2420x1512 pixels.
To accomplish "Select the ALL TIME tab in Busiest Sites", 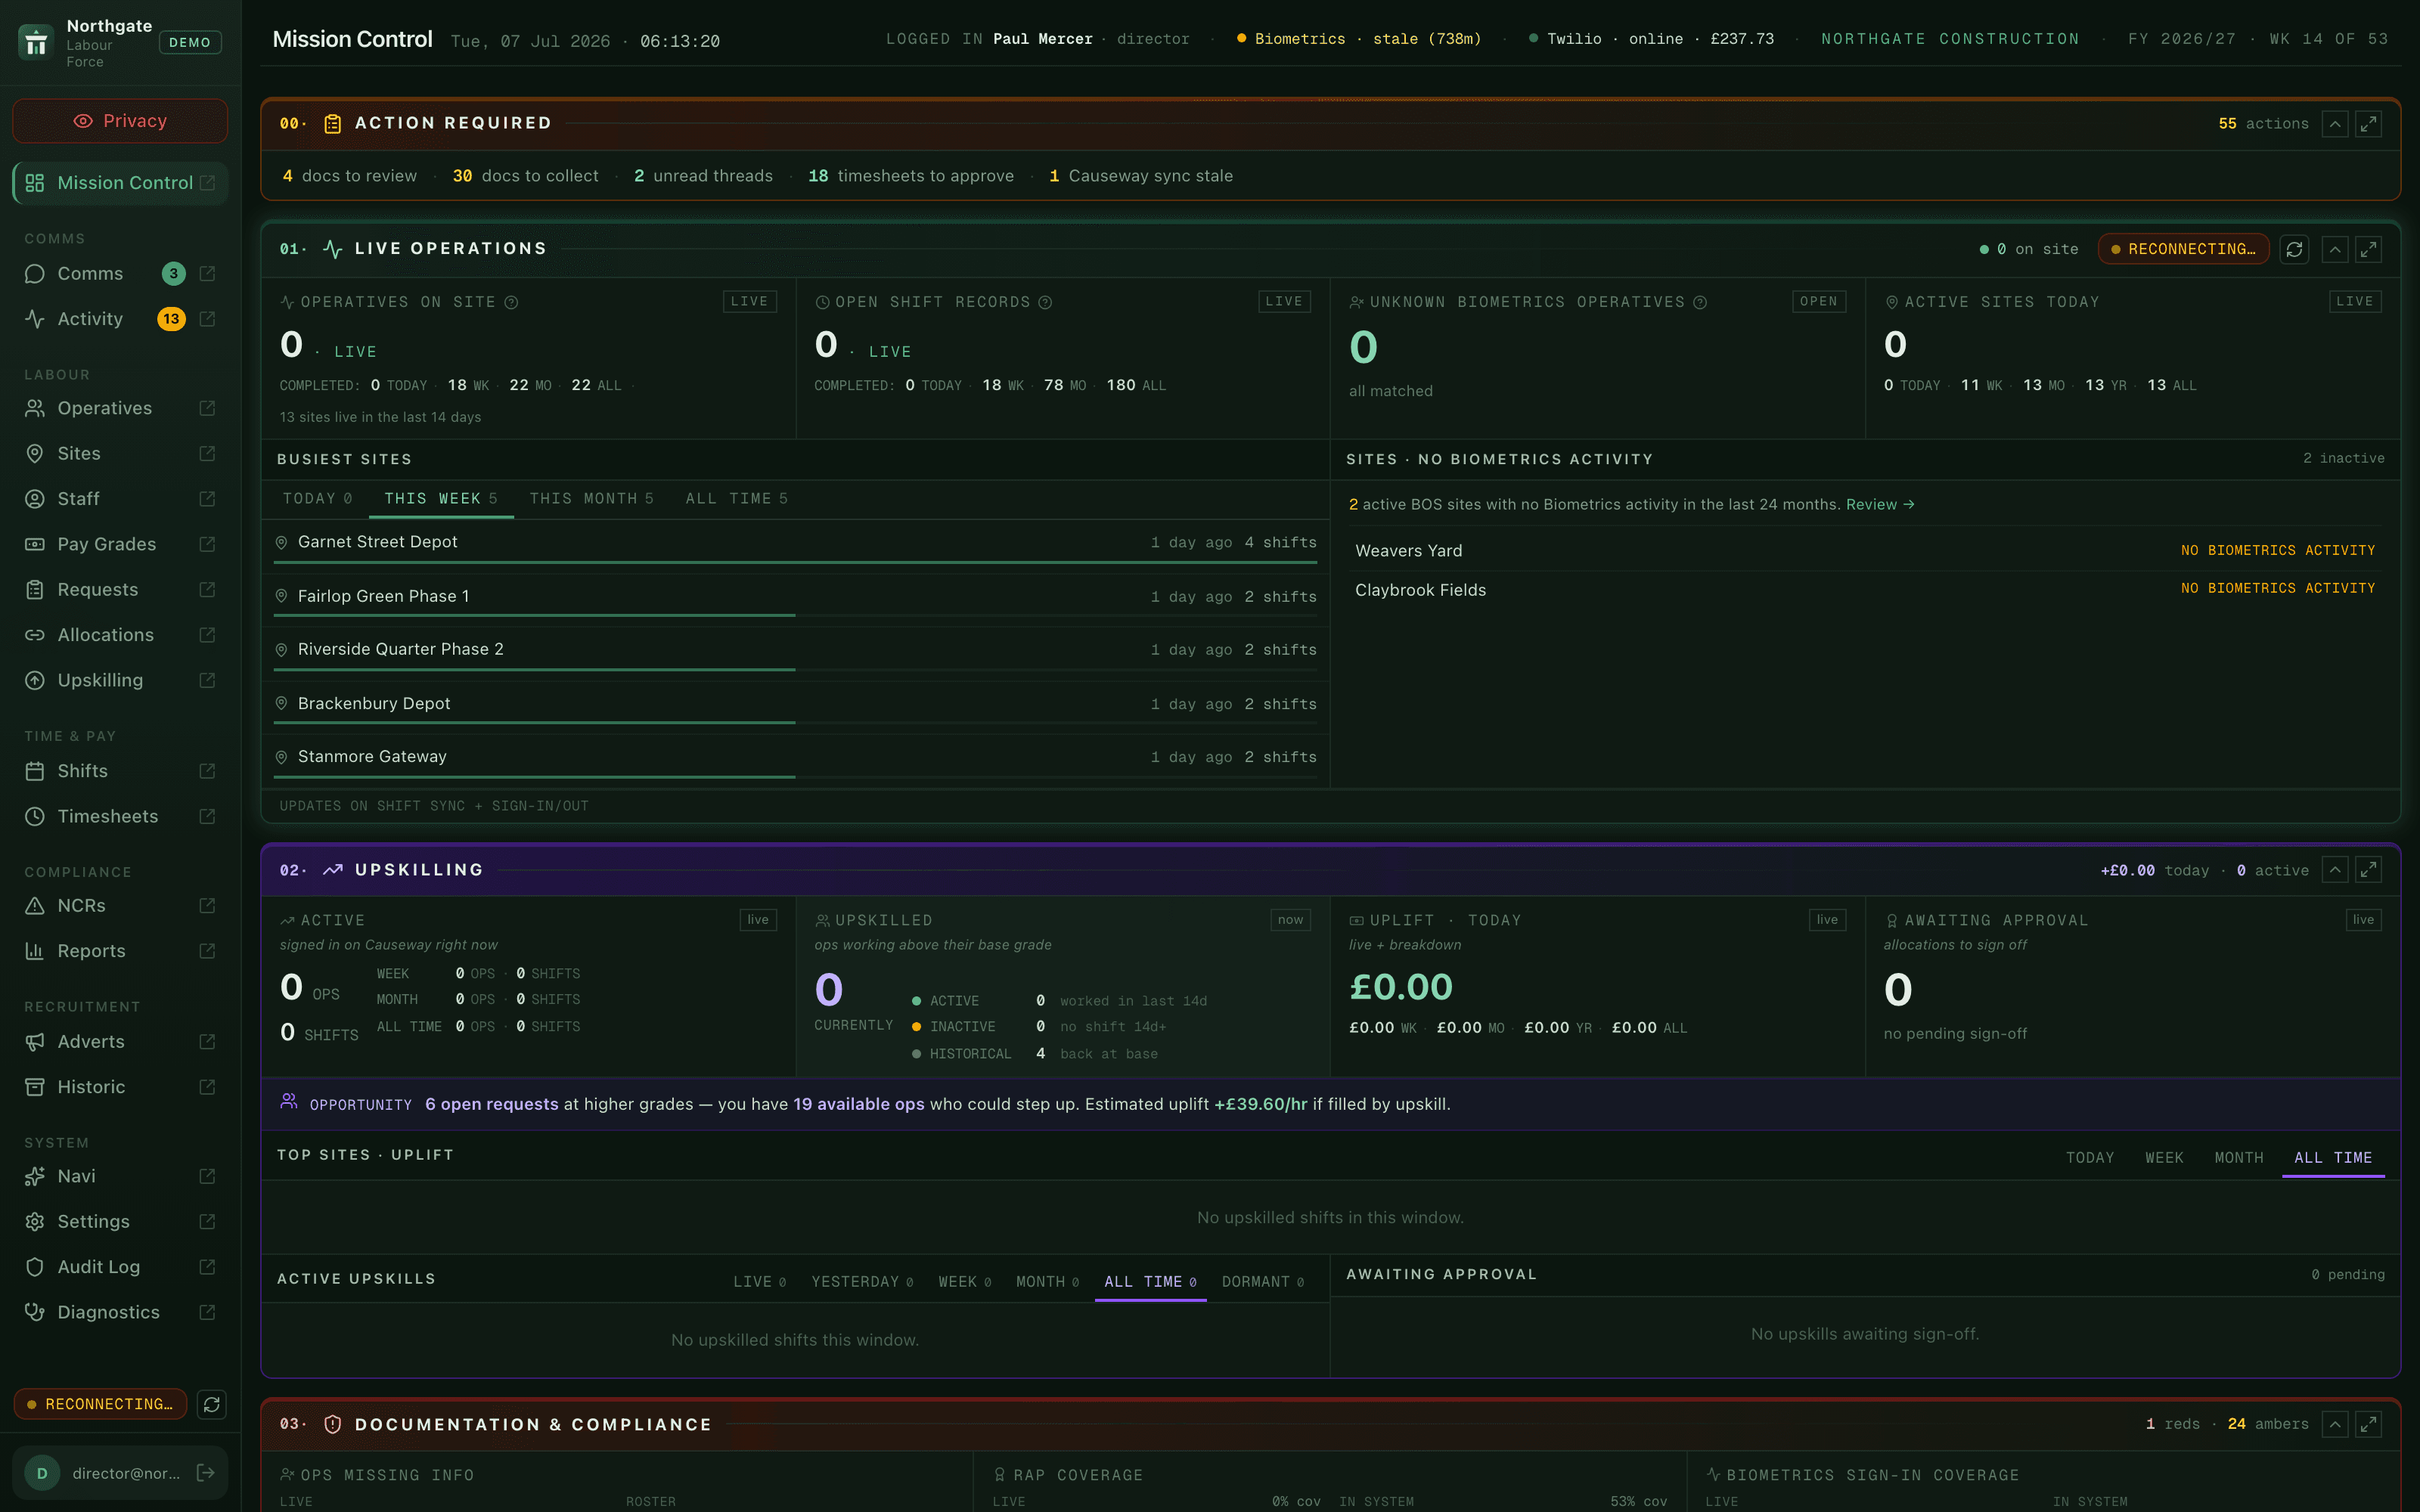I will point(736,498).
